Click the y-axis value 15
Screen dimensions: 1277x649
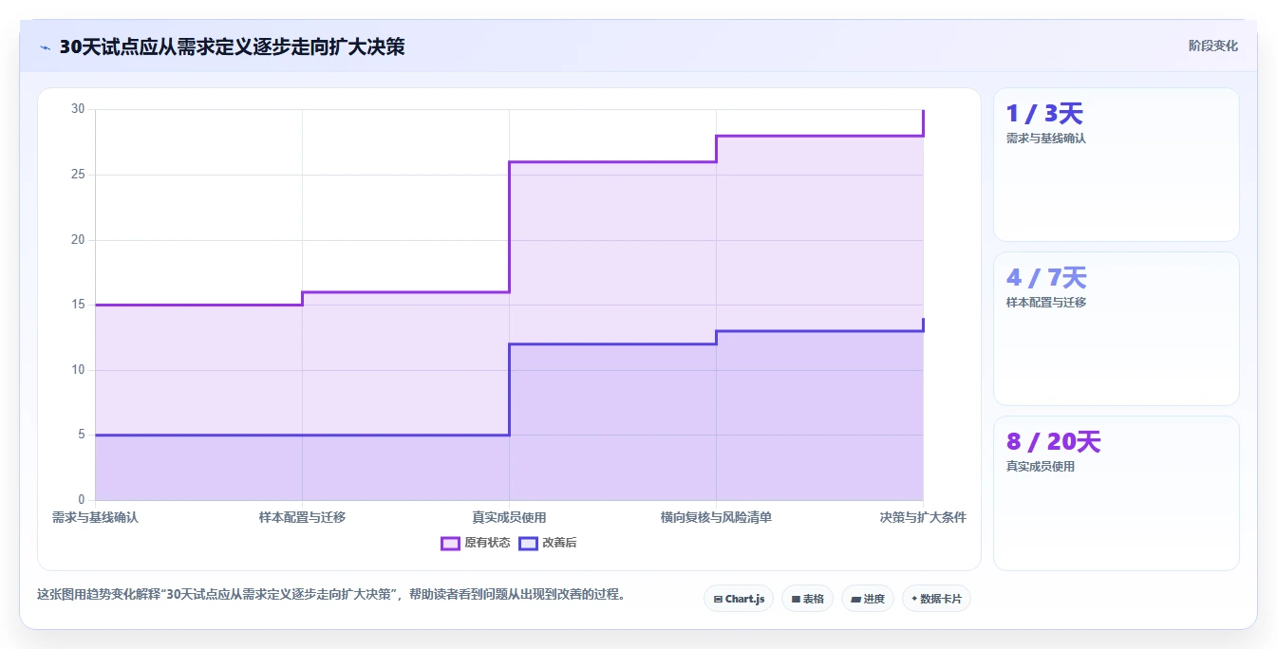[x=78, y=305]
